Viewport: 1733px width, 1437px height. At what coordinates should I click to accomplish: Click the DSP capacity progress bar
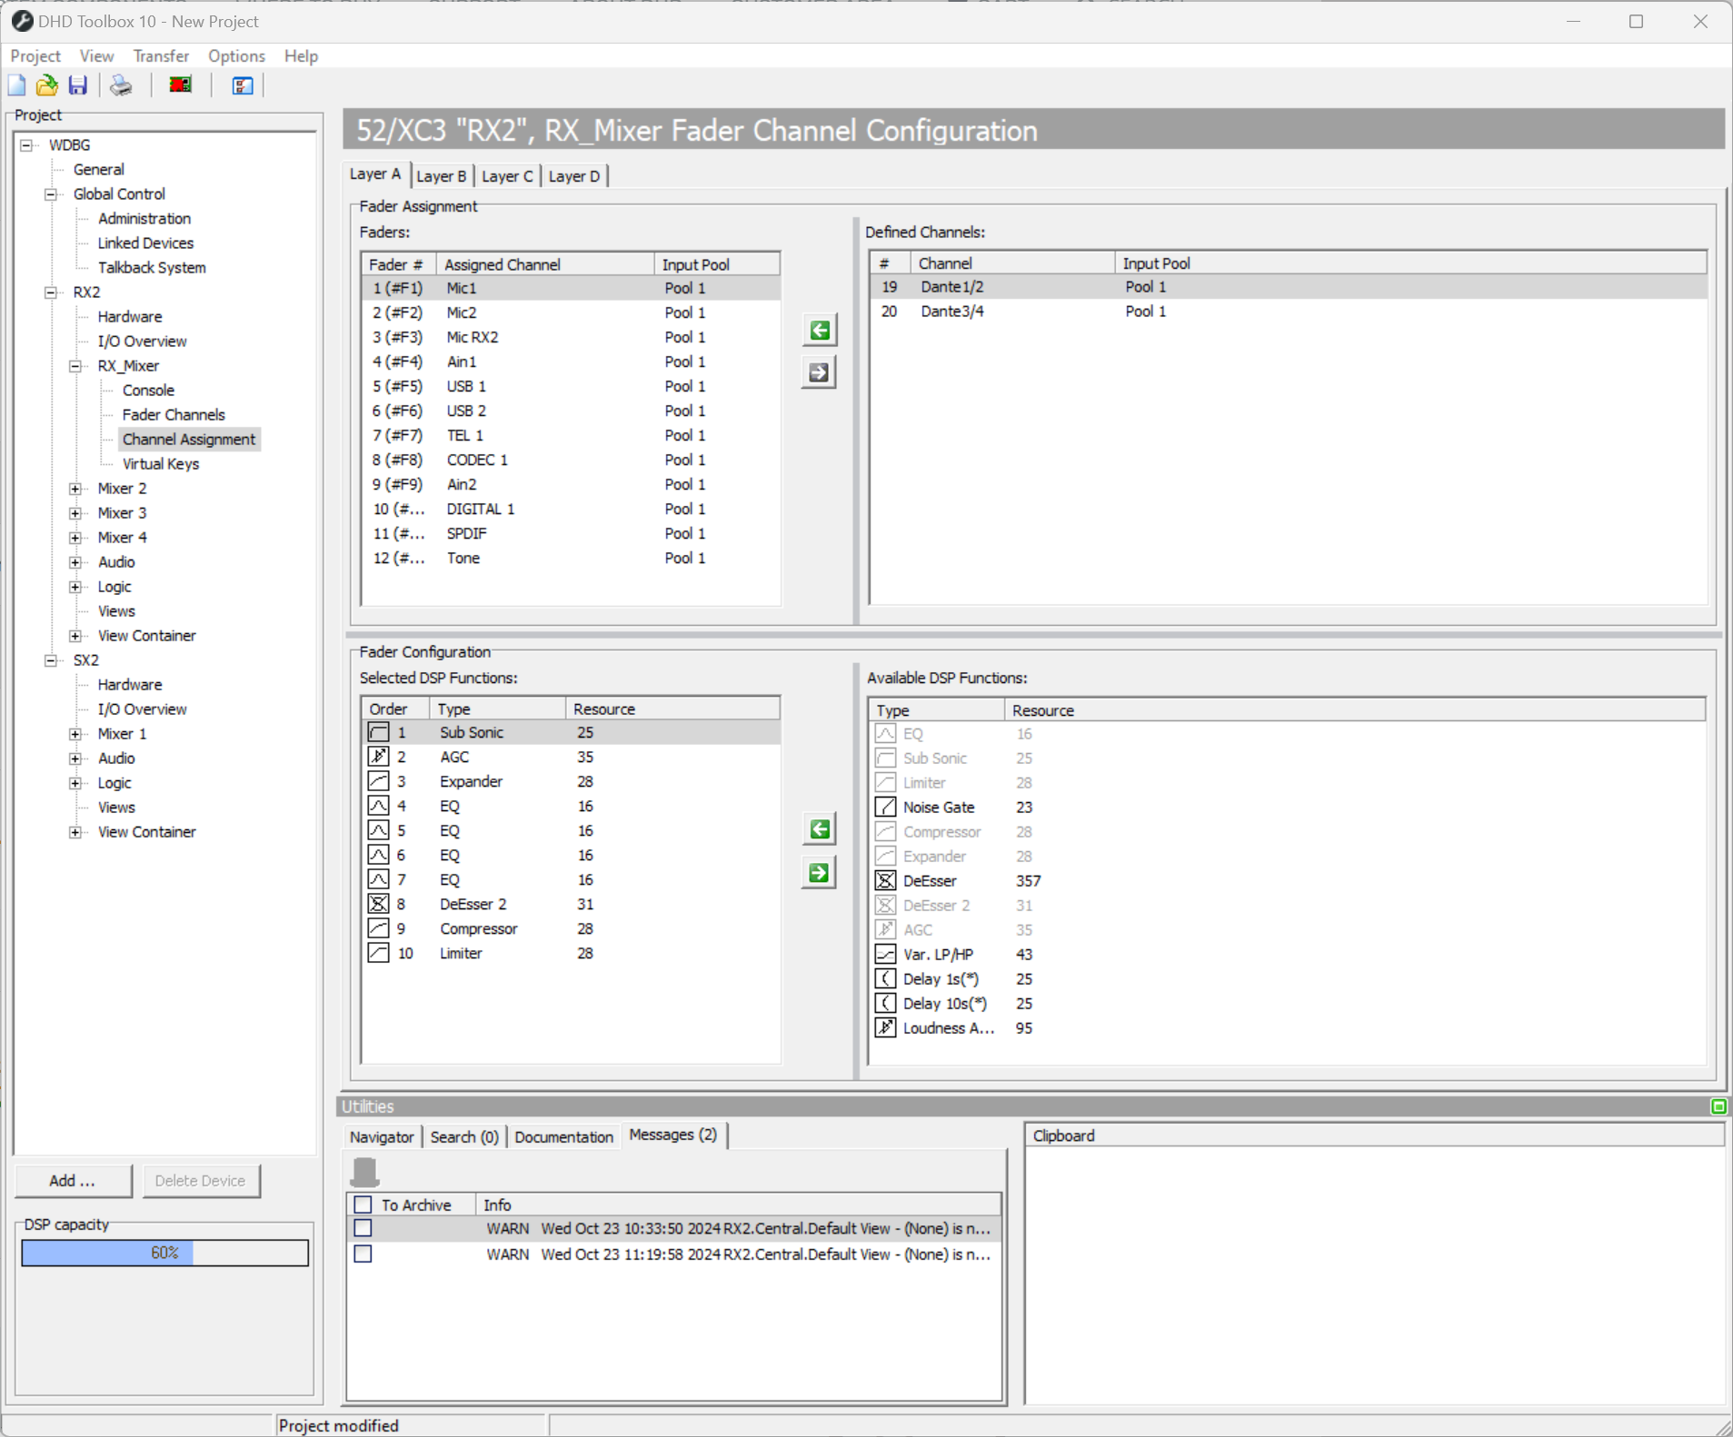tap(164, 1253)
